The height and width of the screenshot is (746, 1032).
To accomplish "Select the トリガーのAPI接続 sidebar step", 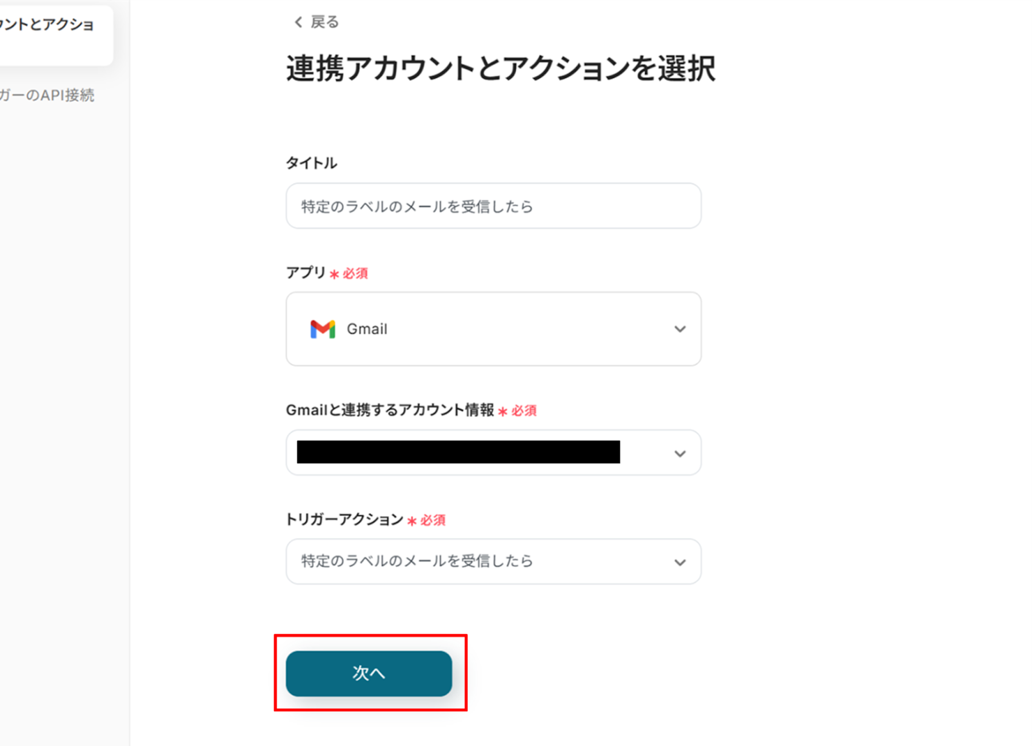I will click(46, 95).
